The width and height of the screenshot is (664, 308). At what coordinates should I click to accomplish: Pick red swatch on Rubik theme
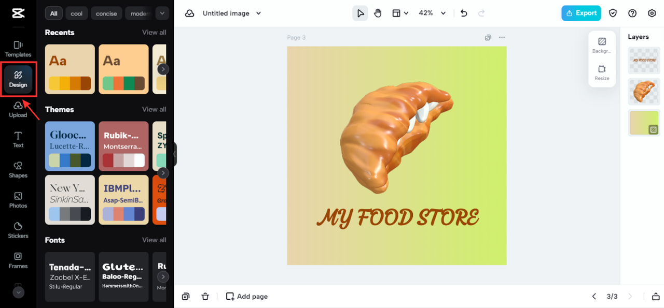(108, 160)
